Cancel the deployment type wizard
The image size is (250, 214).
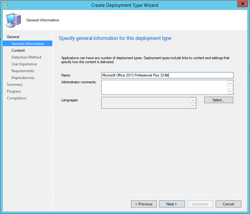(x=228, y=204)
